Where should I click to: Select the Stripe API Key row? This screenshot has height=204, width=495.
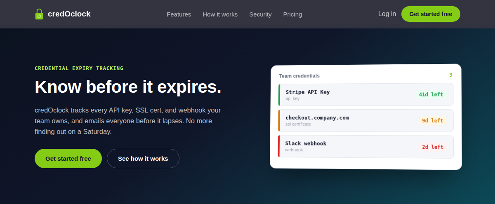click(366, 95)
